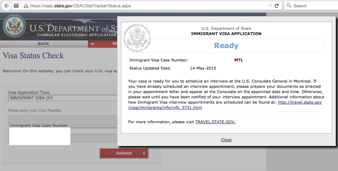Click the folder icon beside address bar

tap(16, 6)
